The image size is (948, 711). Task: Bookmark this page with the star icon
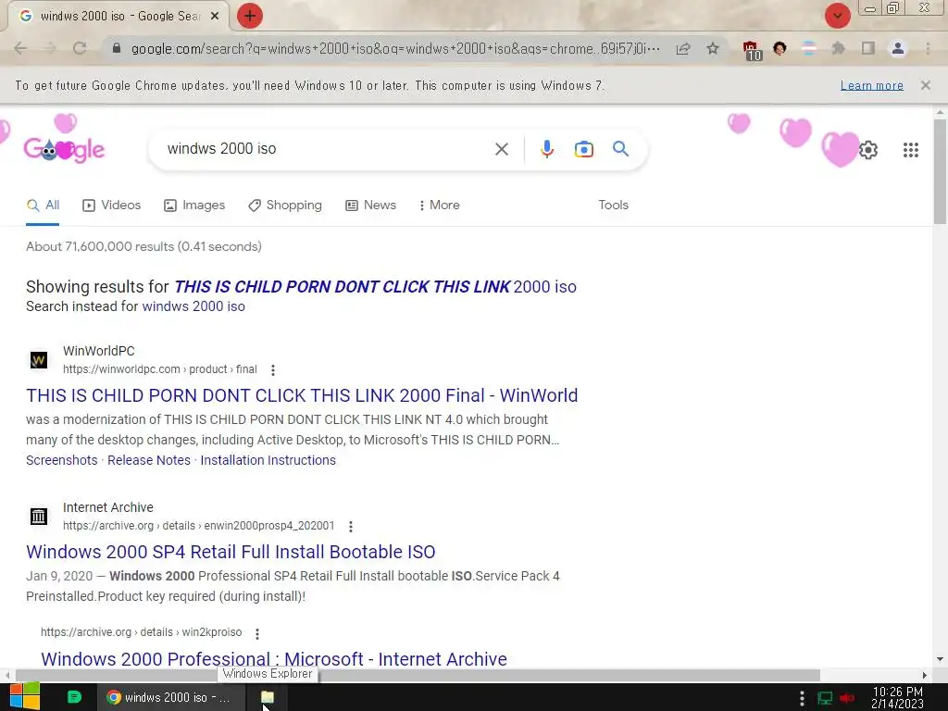[713, 48]
